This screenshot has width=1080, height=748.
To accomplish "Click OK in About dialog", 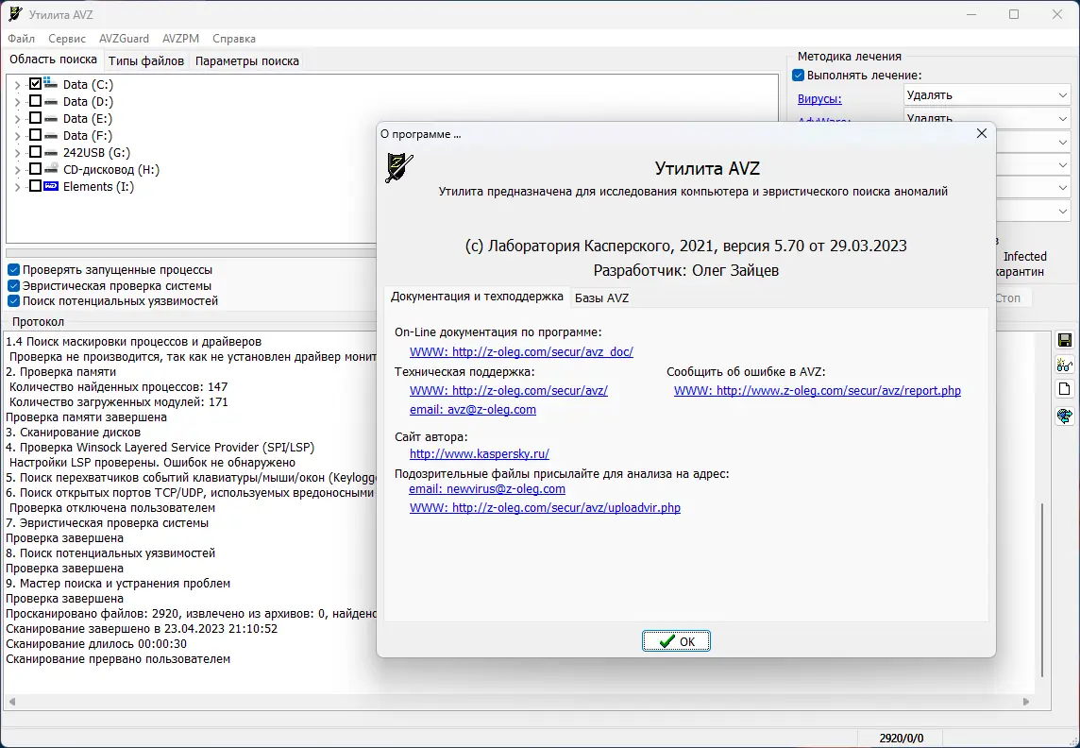I will tap(676, 641).
